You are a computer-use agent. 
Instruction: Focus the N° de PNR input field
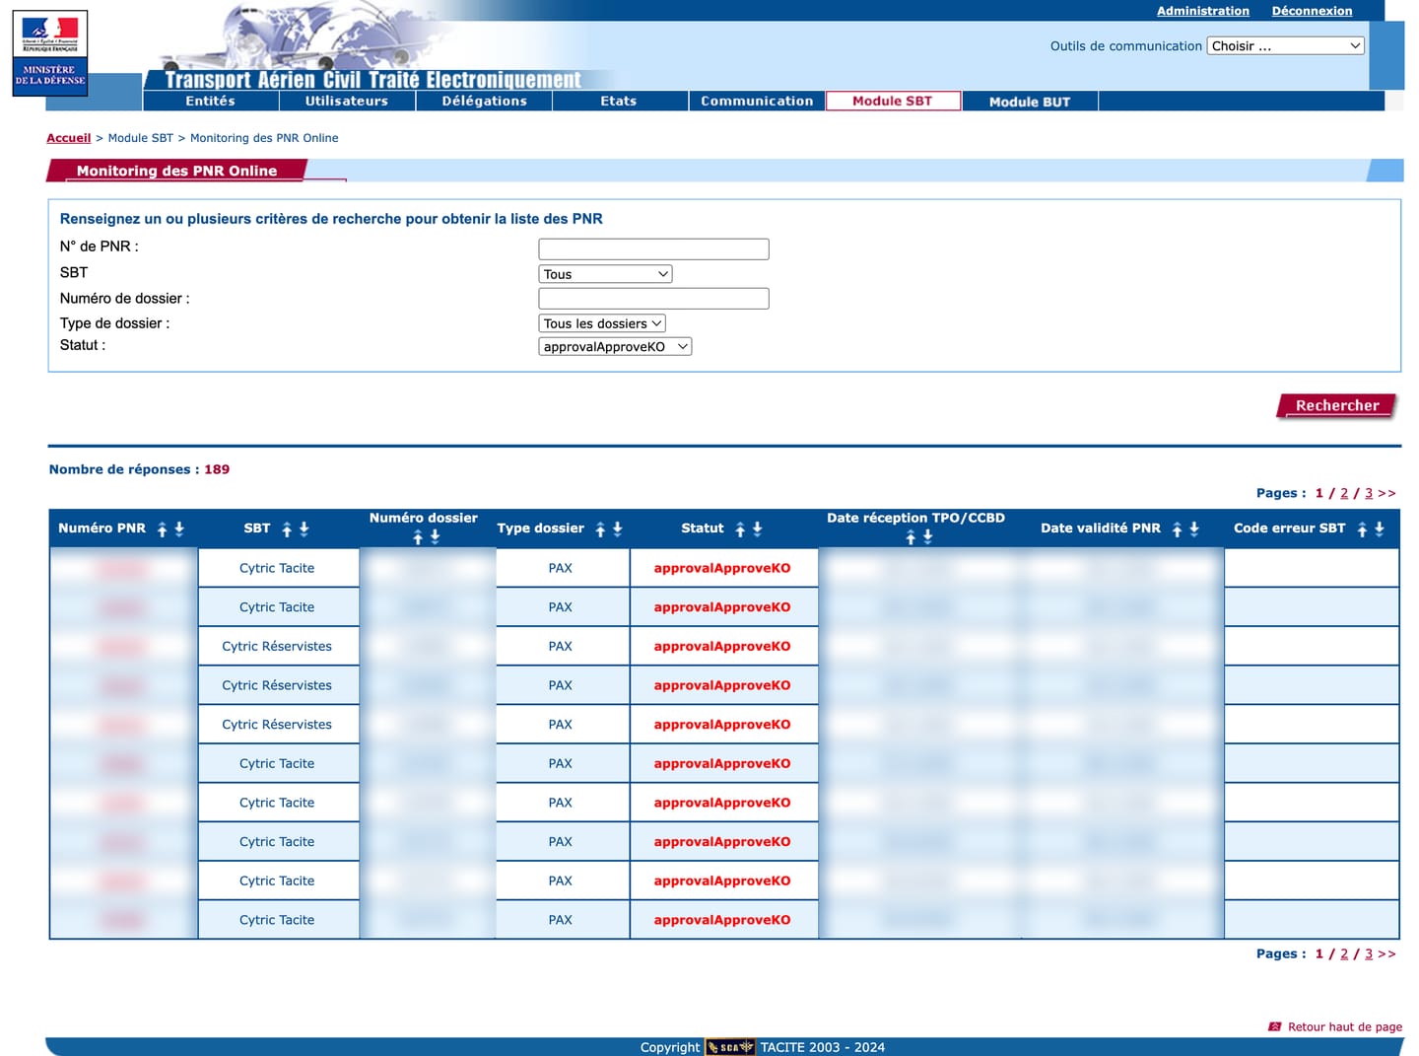click(653, 249)
